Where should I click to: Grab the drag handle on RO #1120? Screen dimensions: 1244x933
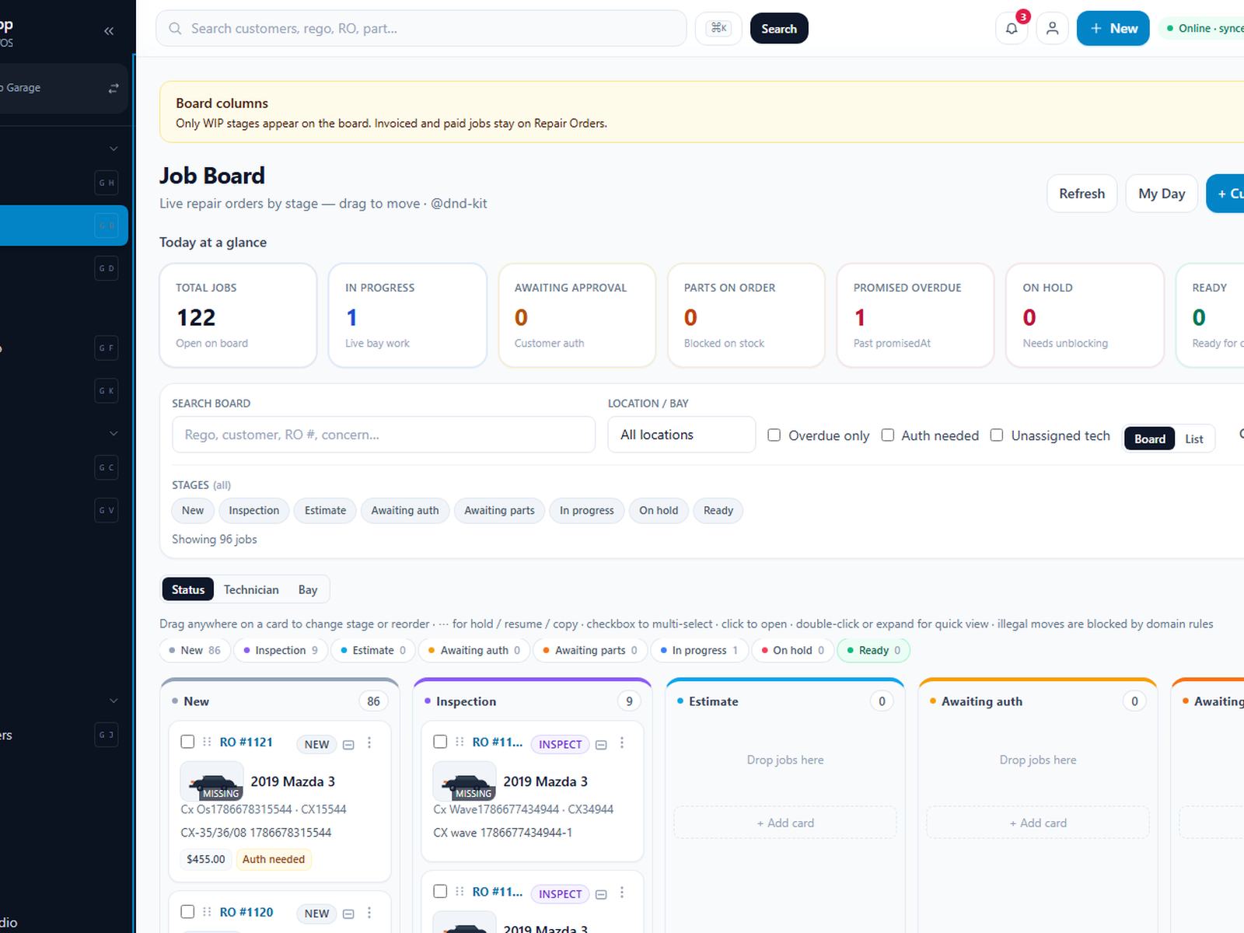point(207,912)
